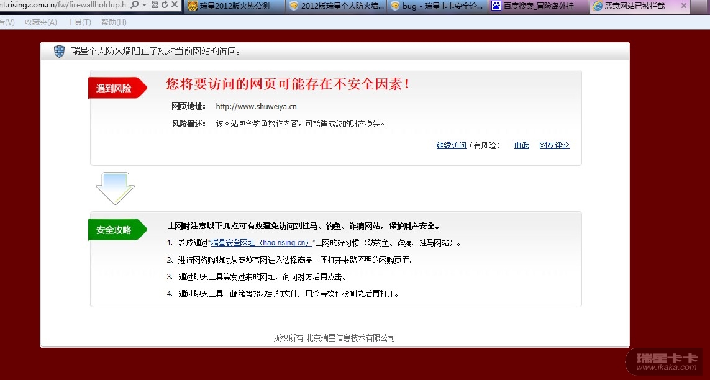Switch to the 2012版瑞星个人防火墙 tab
The height and width of the screenshot is (380, 710).
[337, 6]
